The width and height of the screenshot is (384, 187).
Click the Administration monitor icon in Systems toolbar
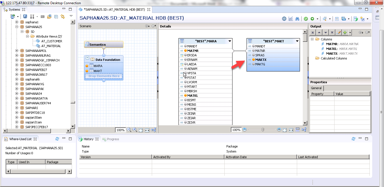point(25,17)
